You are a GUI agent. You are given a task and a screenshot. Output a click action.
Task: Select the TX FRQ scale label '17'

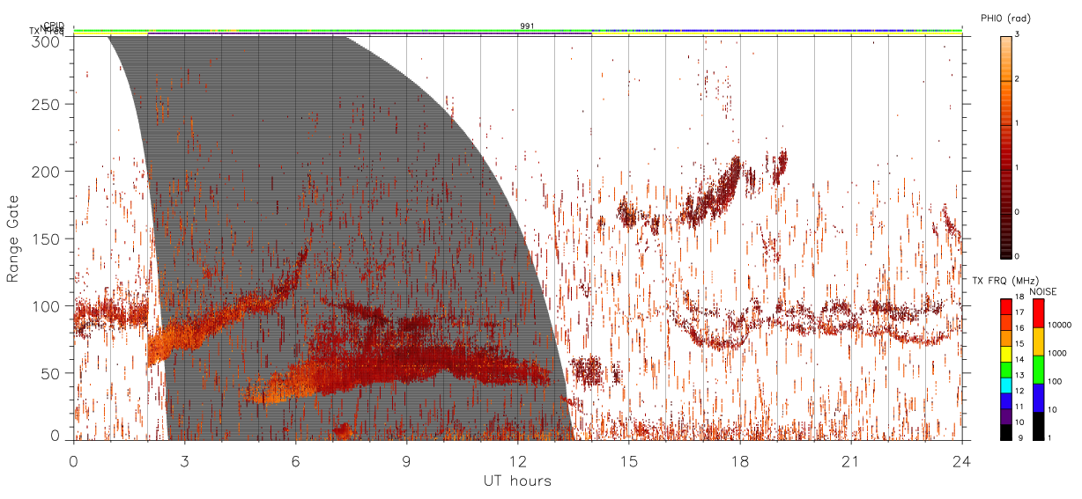[1019, 313]
